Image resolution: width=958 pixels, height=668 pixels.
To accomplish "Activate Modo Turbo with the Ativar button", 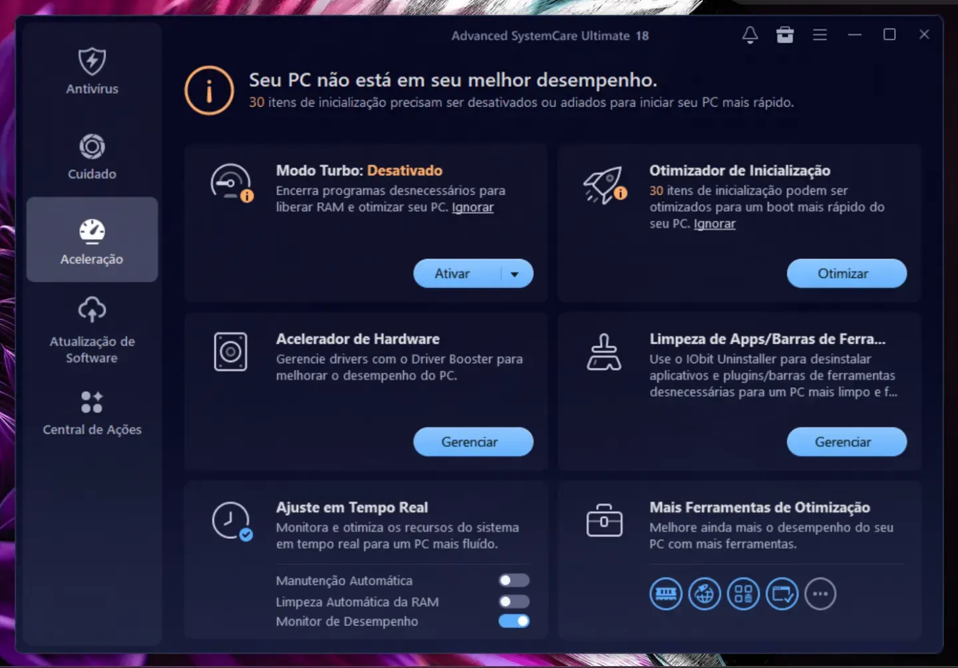I will tap(452, 273).
